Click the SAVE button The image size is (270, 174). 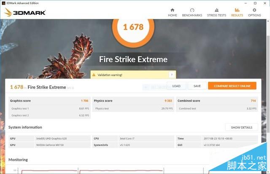coord(197,86)
